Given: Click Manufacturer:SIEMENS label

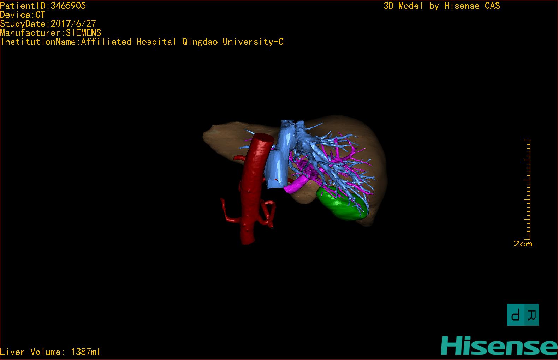Looking at the screenshot, I should (51, 33).
